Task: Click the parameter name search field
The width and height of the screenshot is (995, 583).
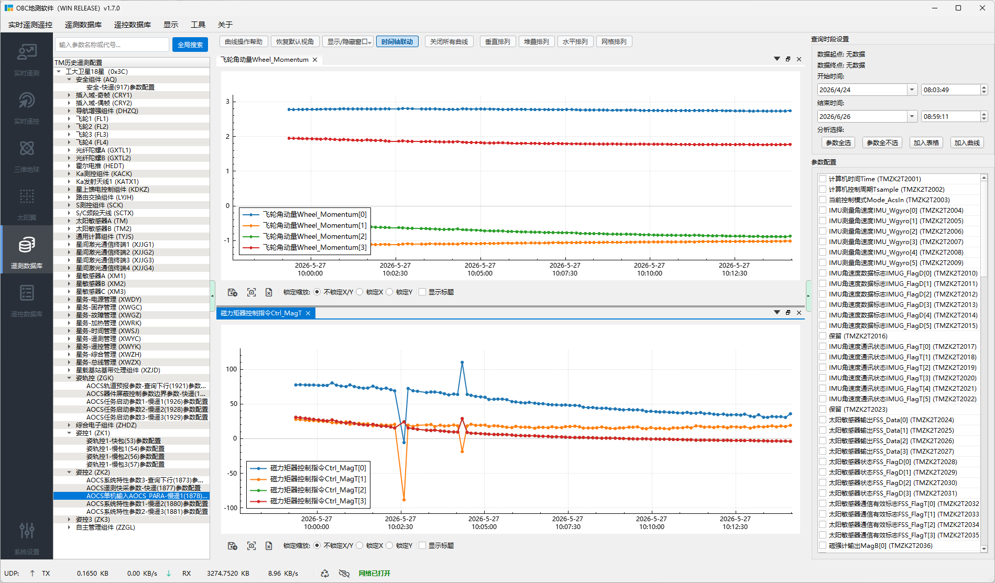Action: 112,45
